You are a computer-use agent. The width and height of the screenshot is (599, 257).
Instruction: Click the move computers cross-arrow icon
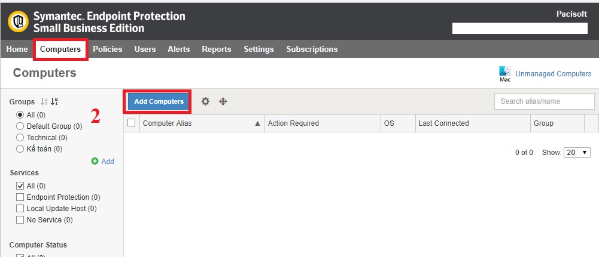click(223, 101)
